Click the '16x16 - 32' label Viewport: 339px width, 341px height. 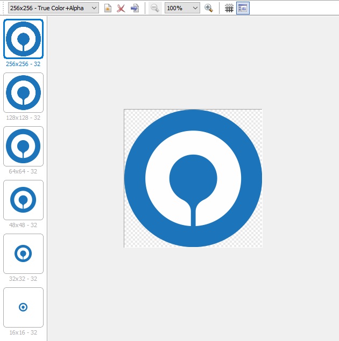23,332
